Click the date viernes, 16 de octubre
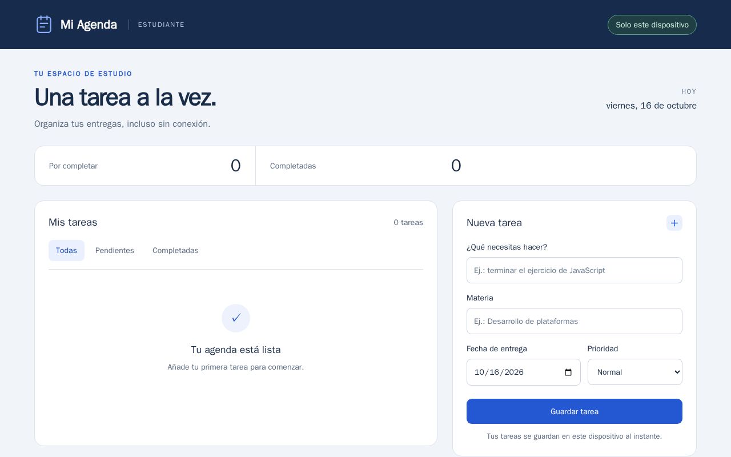Viewport: 731px width, 457px height. pyautogui.click(x=651, y=106)
